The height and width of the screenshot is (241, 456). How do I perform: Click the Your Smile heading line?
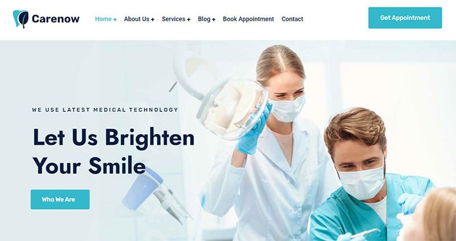point(89,165)
